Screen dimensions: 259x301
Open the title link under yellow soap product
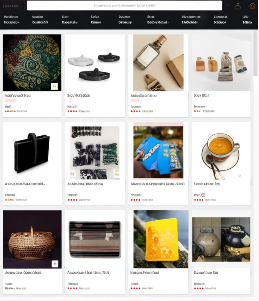(145, 272)
